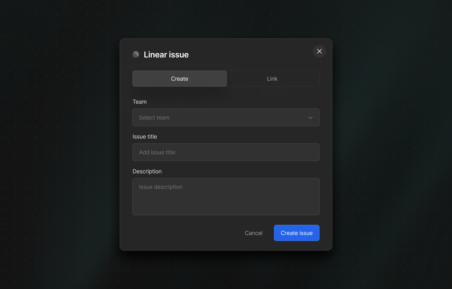This screenshot has height=289, width=452.
Task: Click the close X icon on the dialog
Action: pos(319,51)
